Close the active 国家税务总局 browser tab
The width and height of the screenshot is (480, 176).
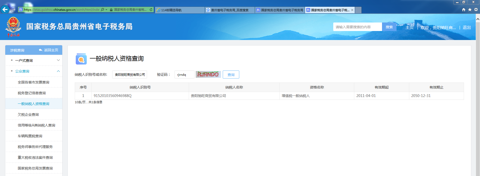(352, 10)
